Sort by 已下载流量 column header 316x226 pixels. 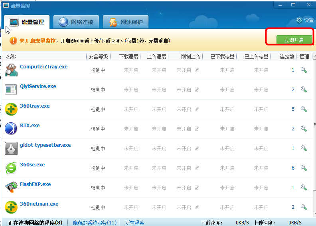(219, 56)
